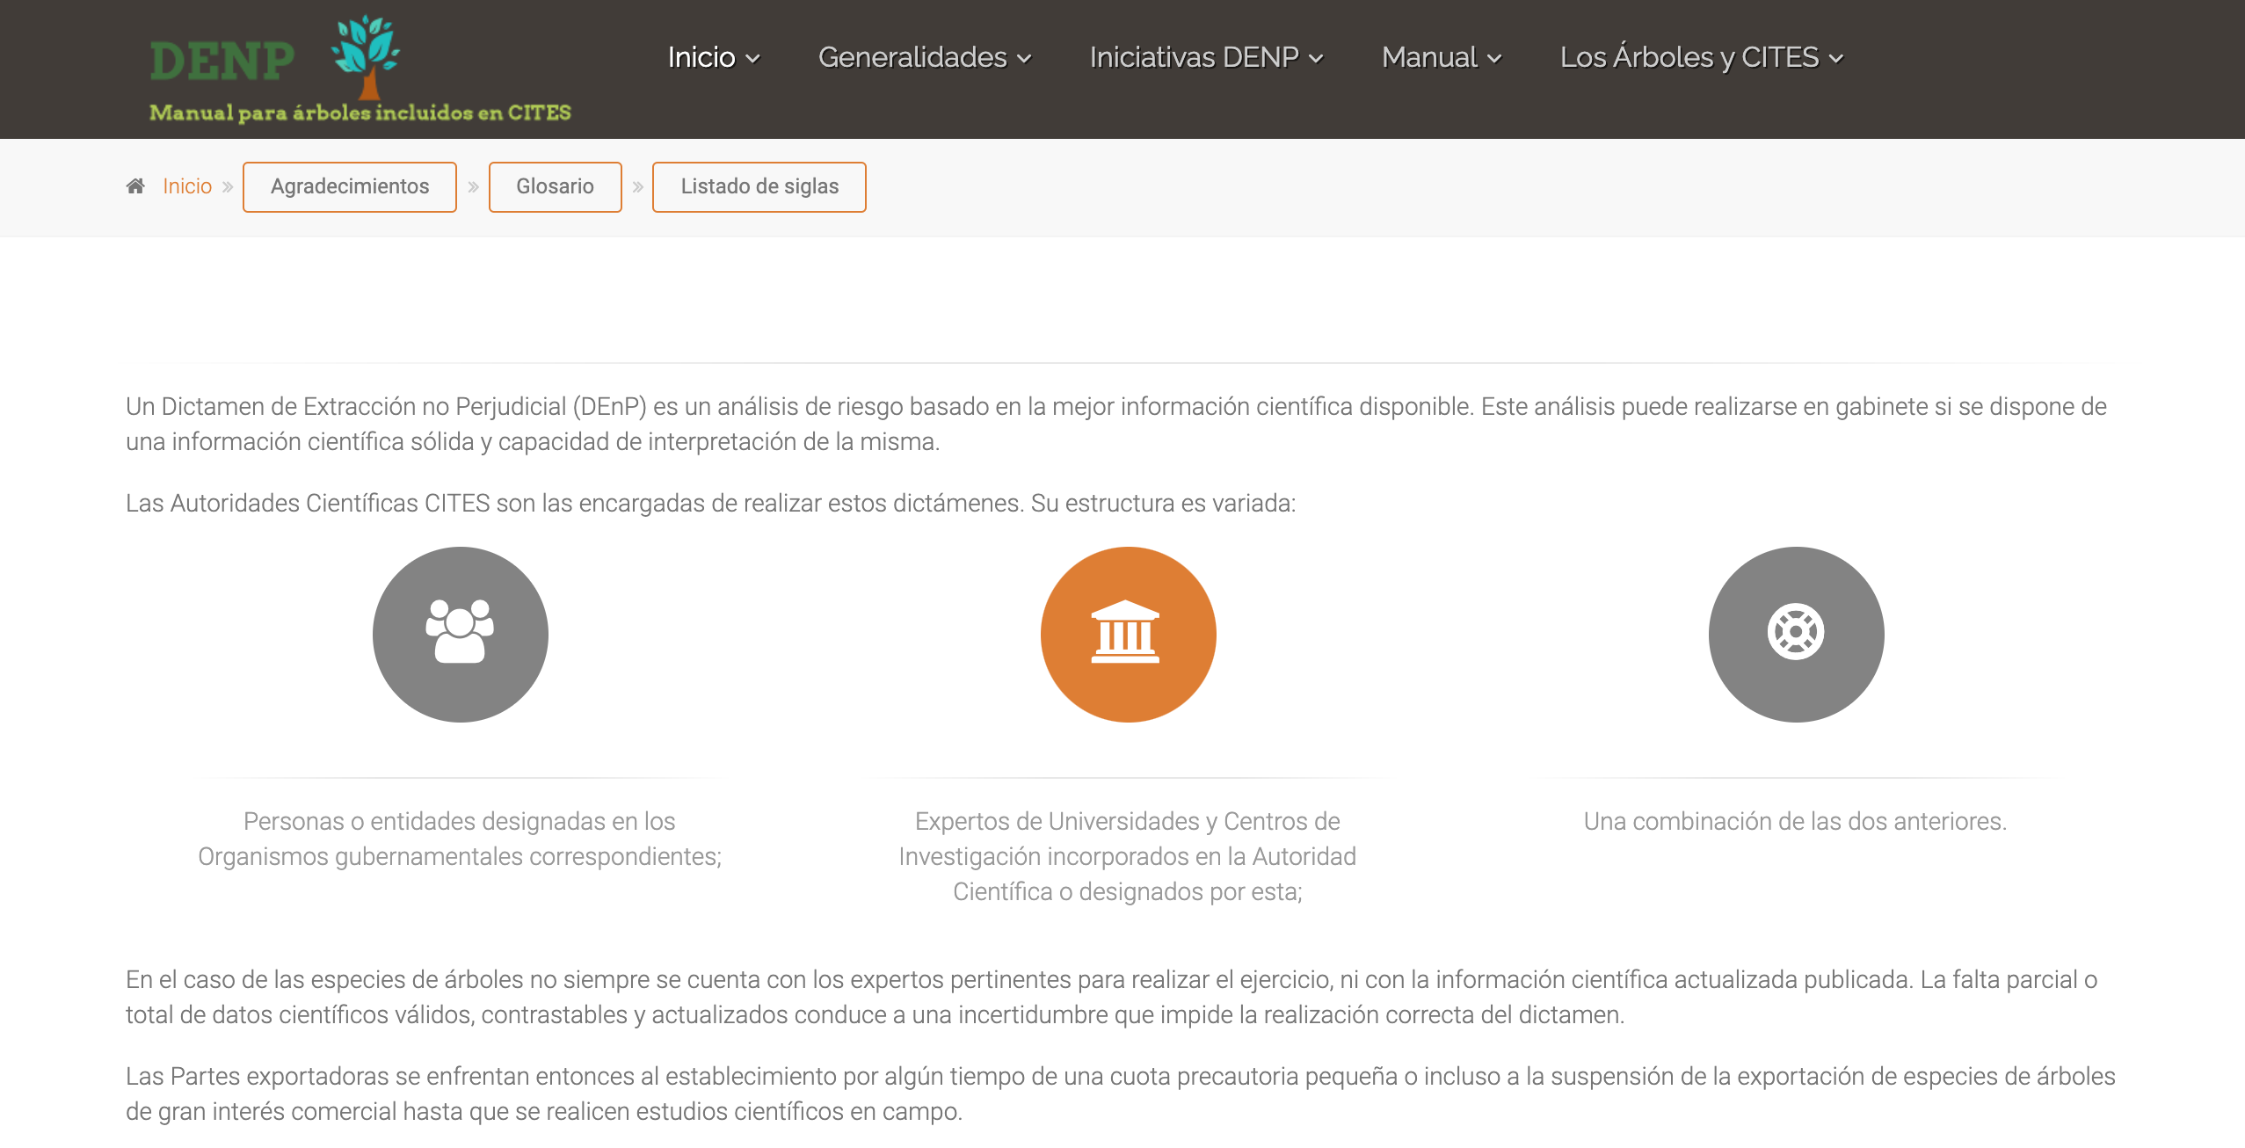This screenshot has height=1148, width=2245.
Task: Expand chevron beside Los Árboles y CITES
Action: [x=1836, y=59]
